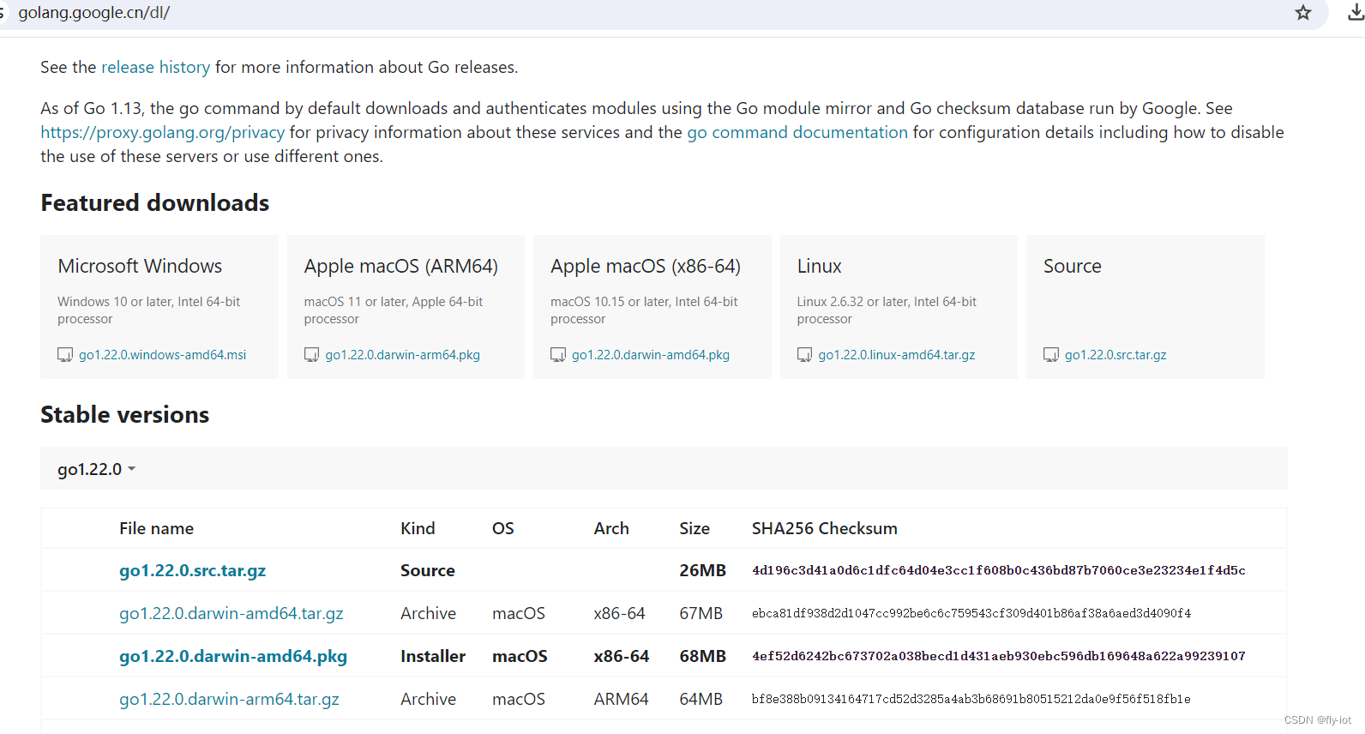
Task: Open the browser downloads icon
Action: point(1356,13)
